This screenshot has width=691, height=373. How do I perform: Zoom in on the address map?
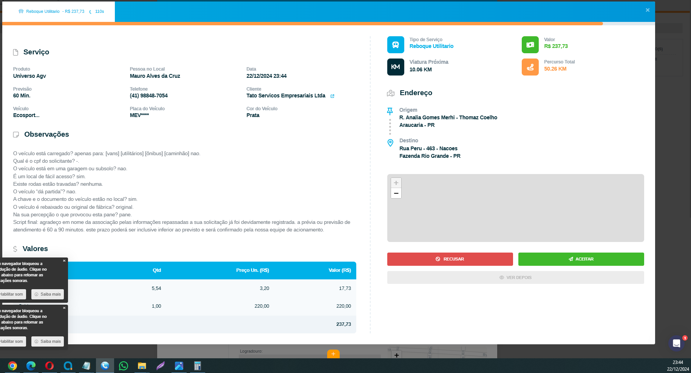[x=396, y=183]
